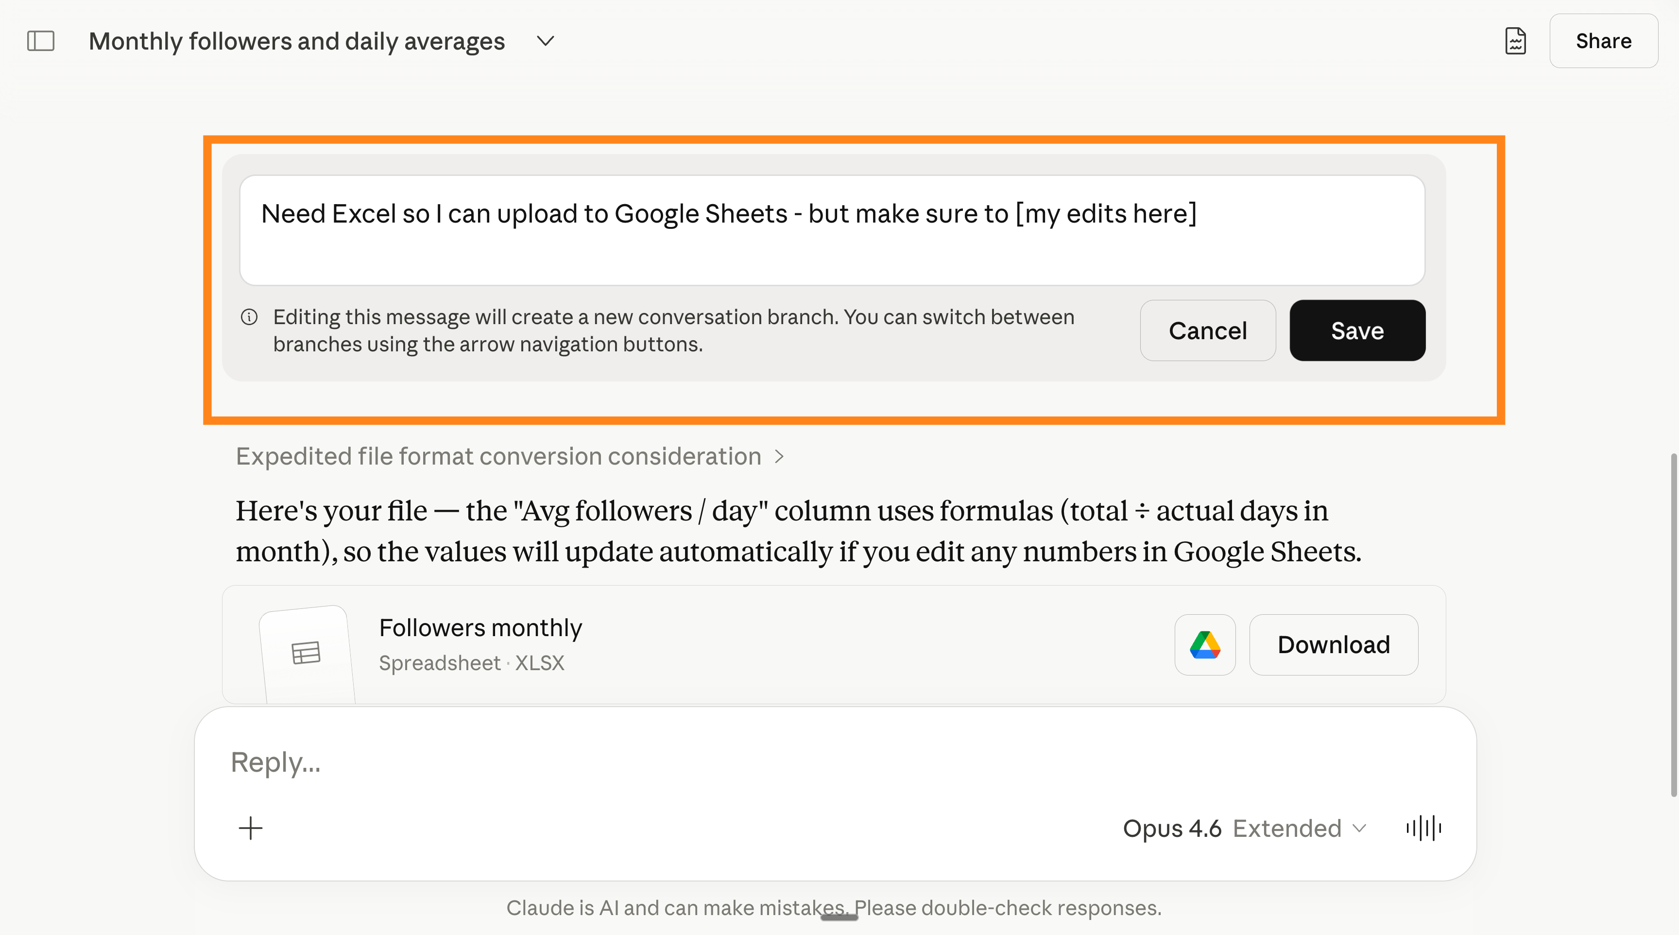
Task: Cancel the message edit
Action: pyautogui.click(x=1207, y=330)
